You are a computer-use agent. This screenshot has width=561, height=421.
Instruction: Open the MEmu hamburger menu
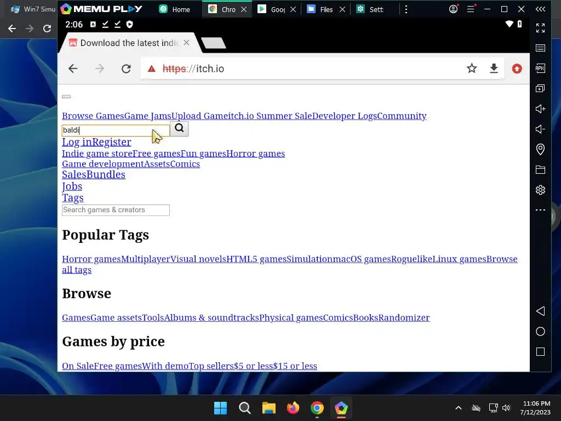471,9
